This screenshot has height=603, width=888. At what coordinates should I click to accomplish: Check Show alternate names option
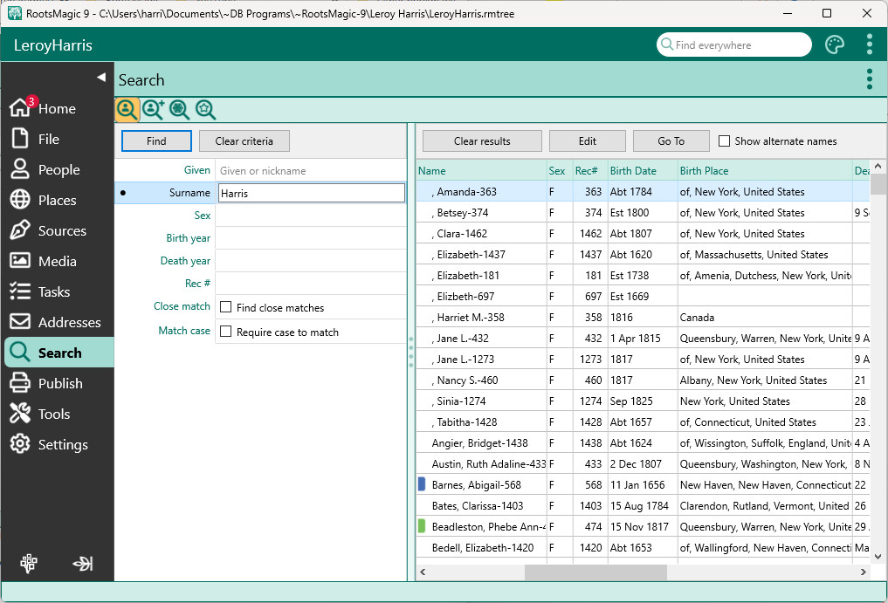tap(724, 140)
